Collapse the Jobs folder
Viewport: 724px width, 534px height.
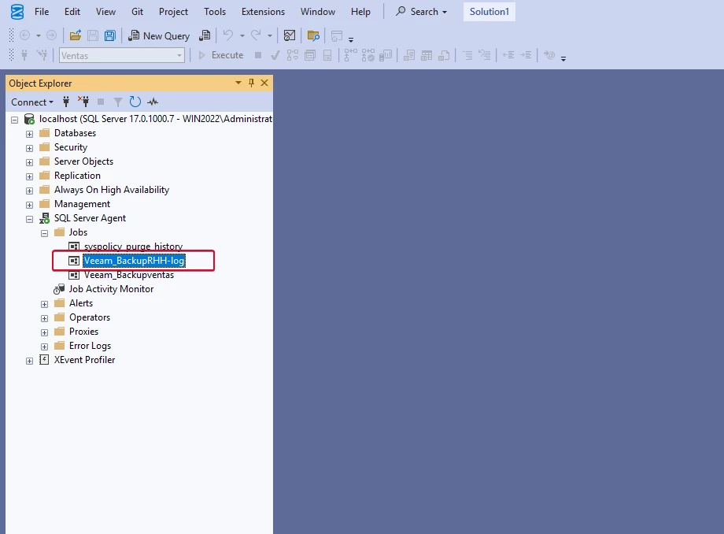44,233
